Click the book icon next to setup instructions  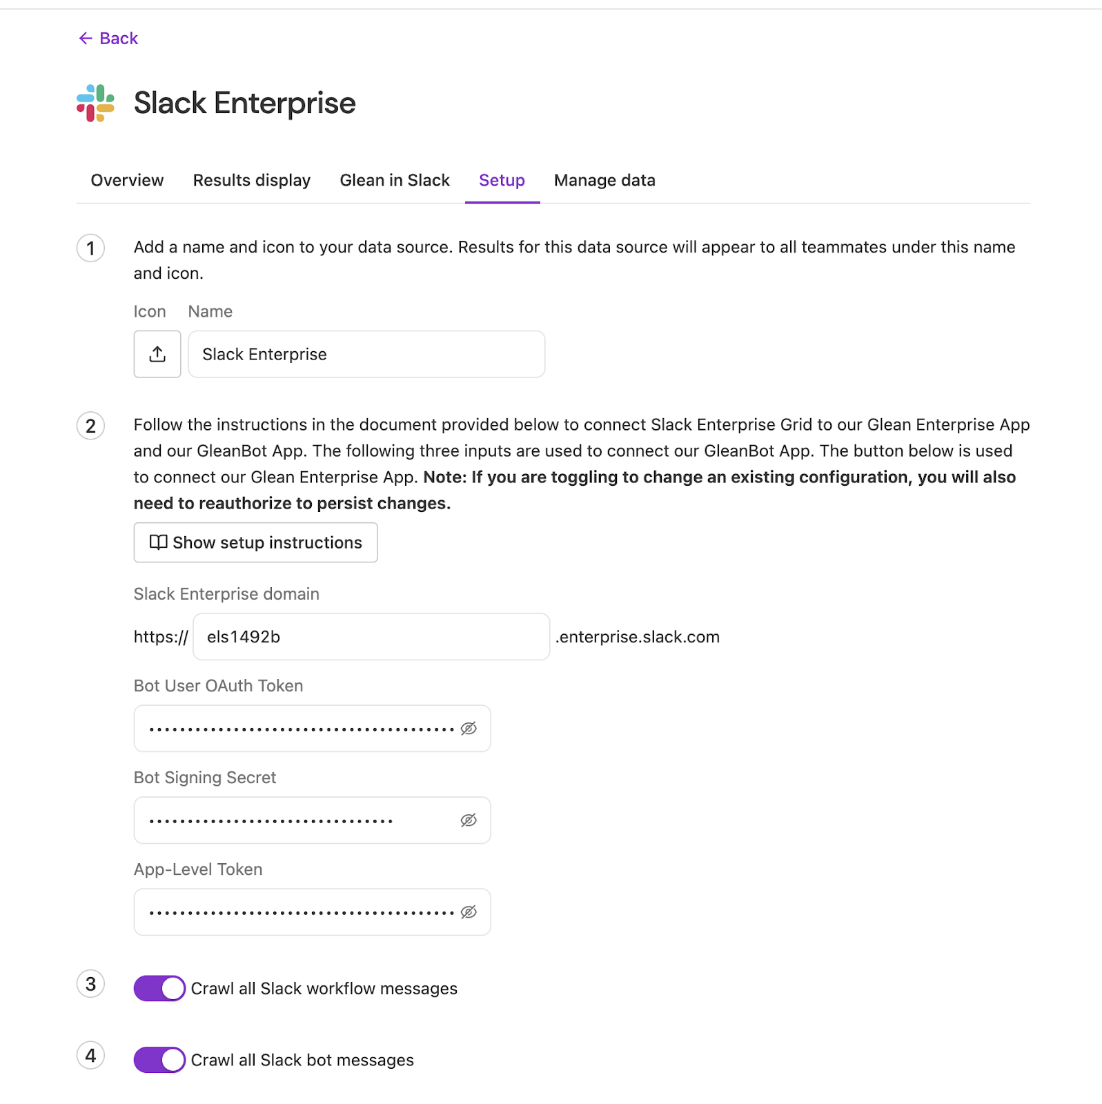click(x=158, y=543)
